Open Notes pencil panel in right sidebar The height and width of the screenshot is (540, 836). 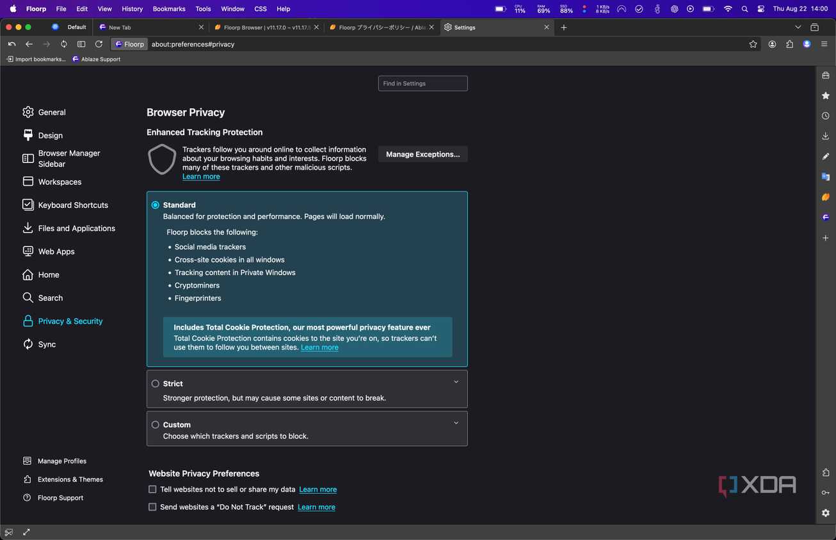tap(826, 156)
